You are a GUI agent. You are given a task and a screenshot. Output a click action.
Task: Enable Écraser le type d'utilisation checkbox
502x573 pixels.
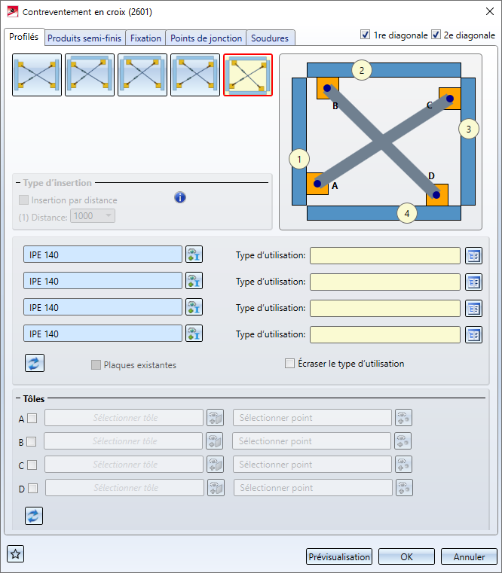[x=289, y=363]
